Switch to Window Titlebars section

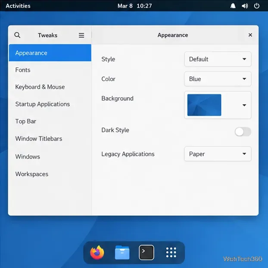tap(50, 139)
